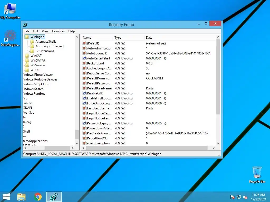The image size is (270, 202).
Task: Click the AutoLogonSID value icon
Action: (84, 53)
